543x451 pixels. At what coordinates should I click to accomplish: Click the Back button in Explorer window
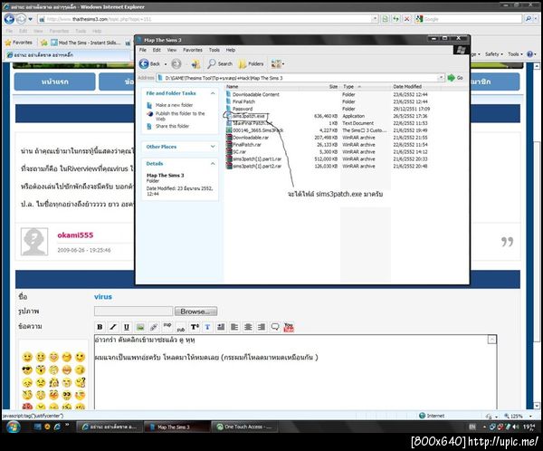[149, 63]
